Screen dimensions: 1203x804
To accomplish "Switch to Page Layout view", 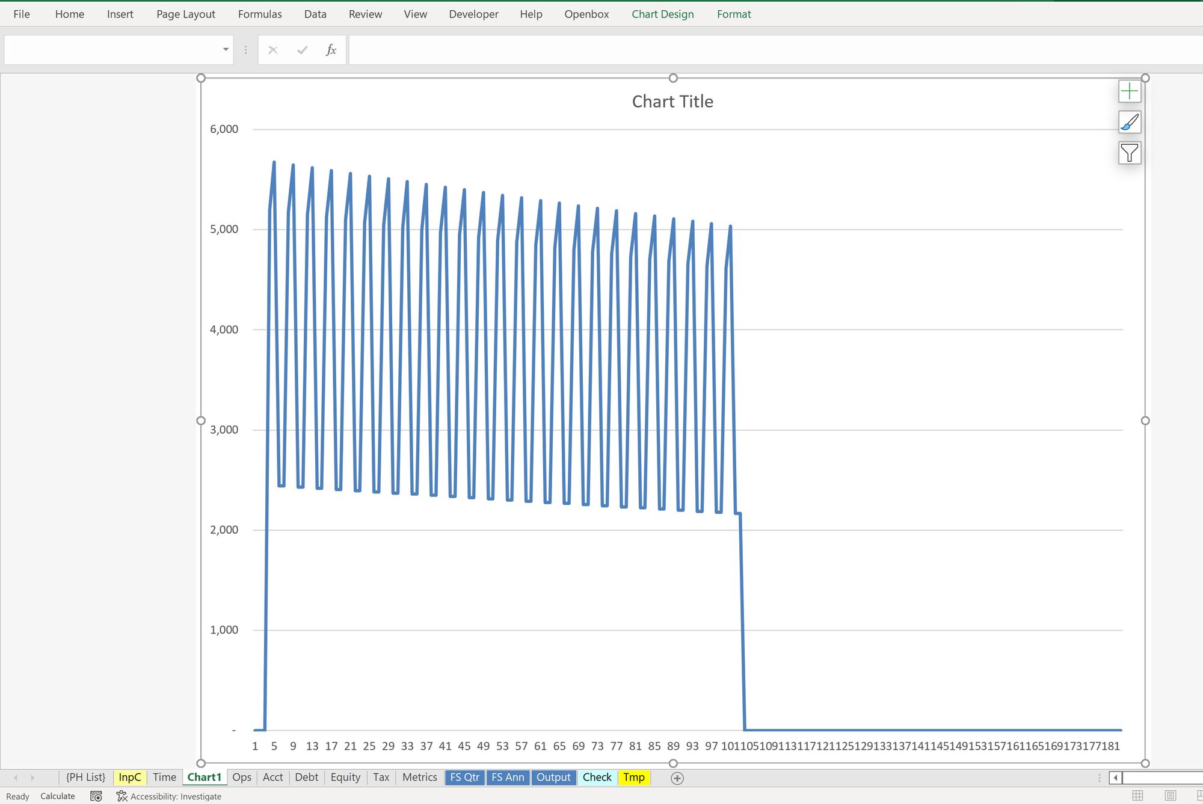I will [x=1170, y=796].
